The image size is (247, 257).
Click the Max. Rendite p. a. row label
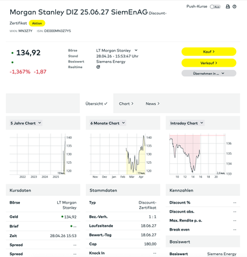tap(185, 220)
